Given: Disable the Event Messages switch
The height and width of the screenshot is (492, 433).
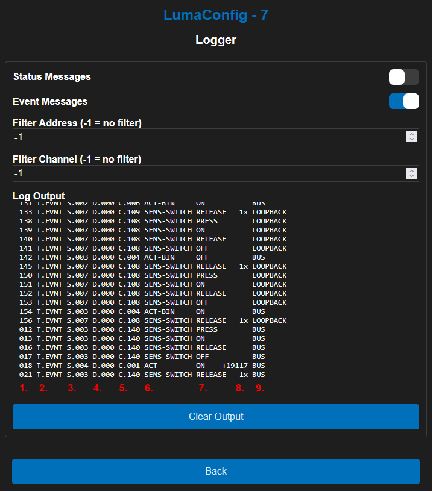Looking at the screenshot, I should [x=404, y=101].
